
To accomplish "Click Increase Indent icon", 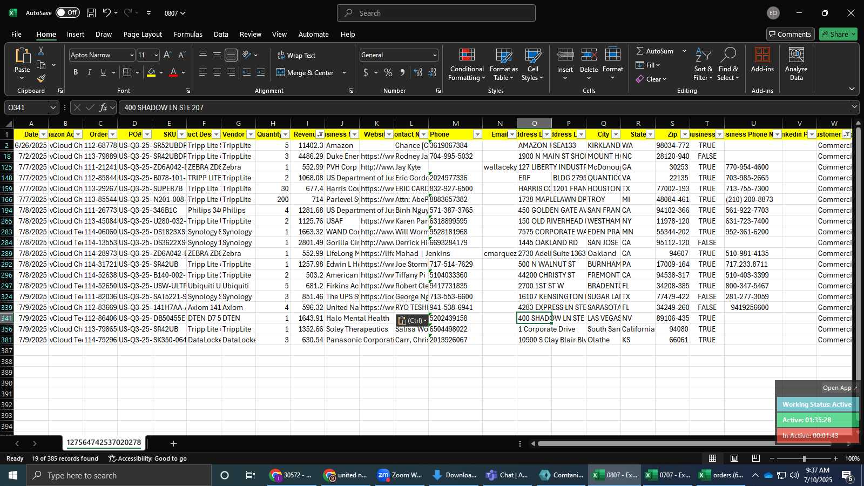I will click(x=261, y=72).
